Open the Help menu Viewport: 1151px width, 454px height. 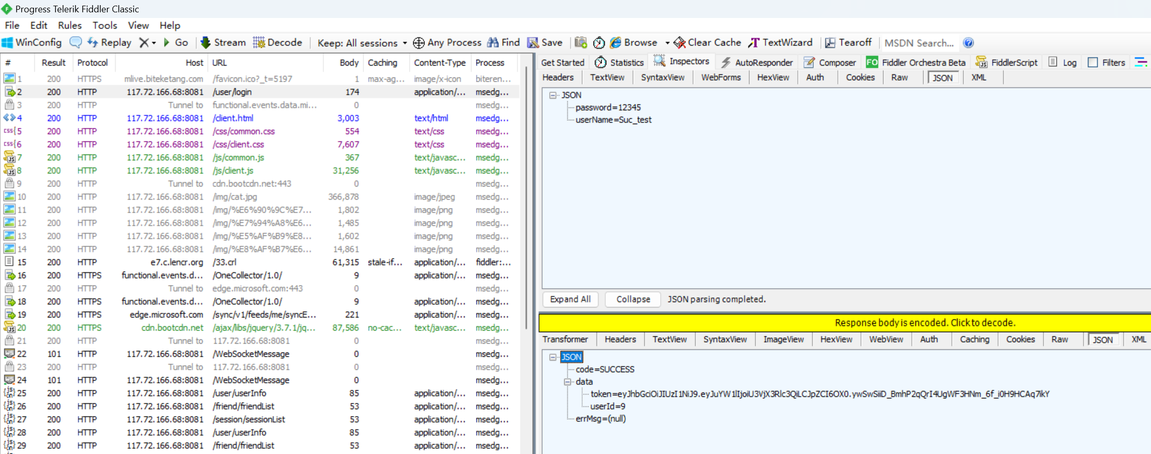click(170, 25)
